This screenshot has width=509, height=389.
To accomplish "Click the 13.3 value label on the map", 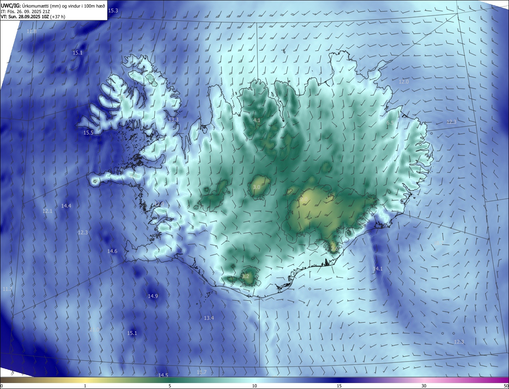I will pos(173,119).
